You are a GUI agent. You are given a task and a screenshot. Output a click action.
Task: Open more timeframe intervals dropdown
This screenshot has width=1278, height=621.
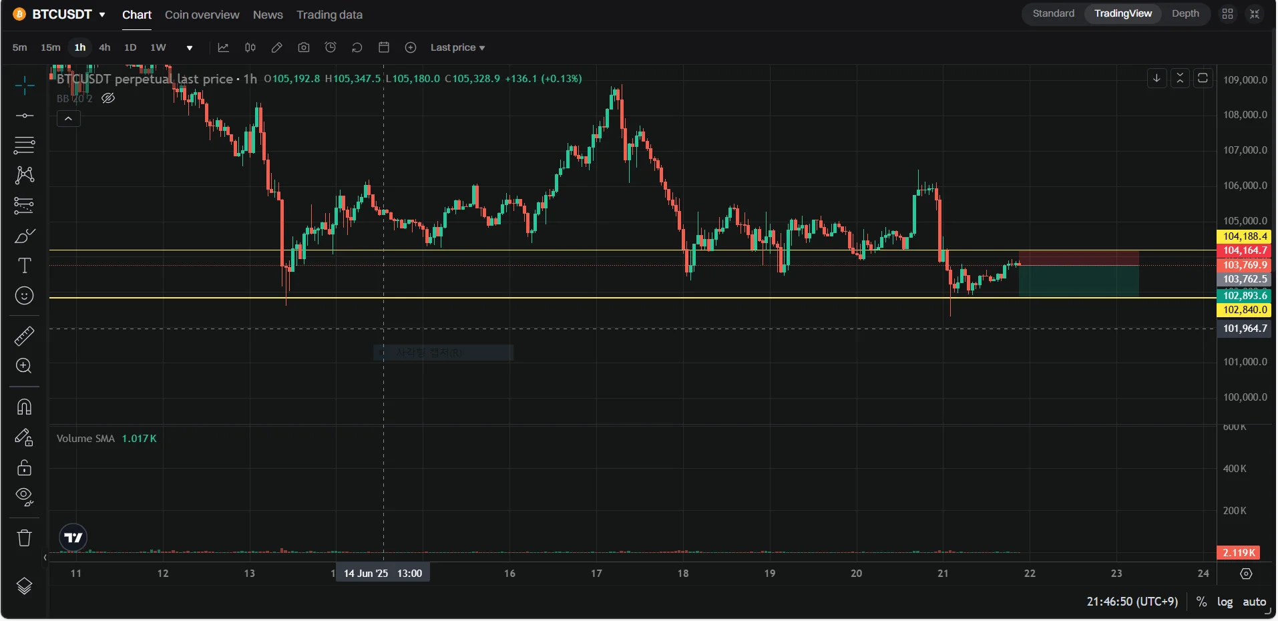click(190, 48)
